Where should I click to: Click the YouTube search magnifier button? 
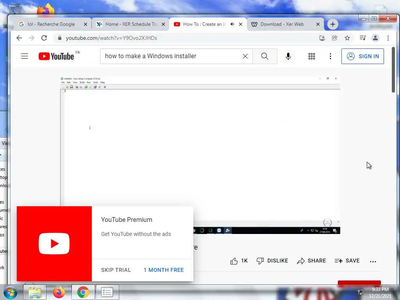[x=265, y=56]
